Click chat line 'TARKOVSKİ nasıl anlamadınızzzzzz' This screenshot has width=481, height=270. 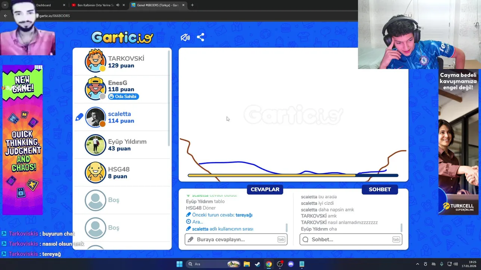click(339, 222)
